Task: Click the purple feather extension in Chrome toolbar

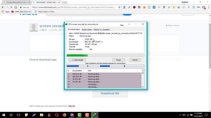Action: tap(129, 7)
